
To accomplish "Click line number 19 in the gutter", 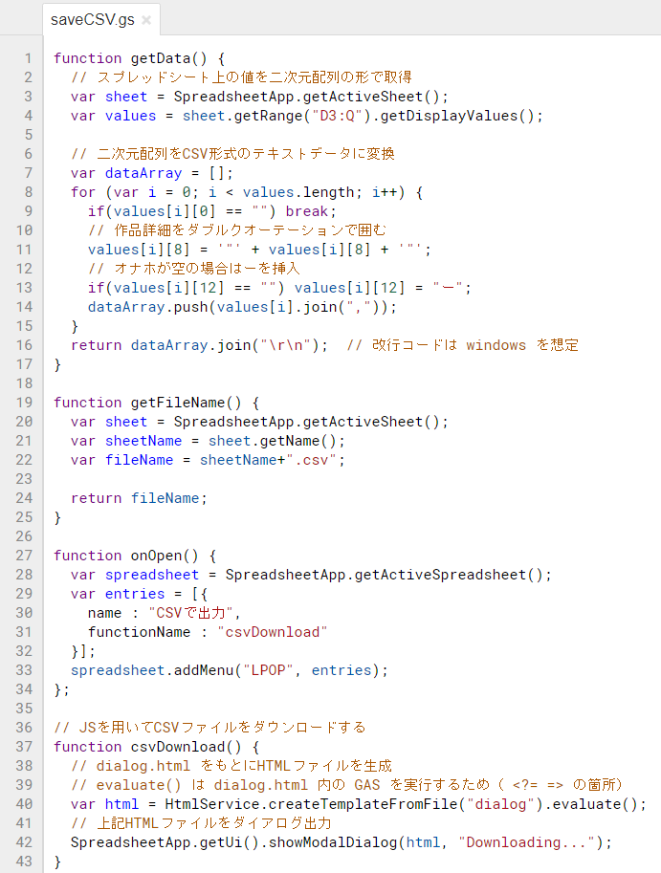I will click(x=24, y=403).
